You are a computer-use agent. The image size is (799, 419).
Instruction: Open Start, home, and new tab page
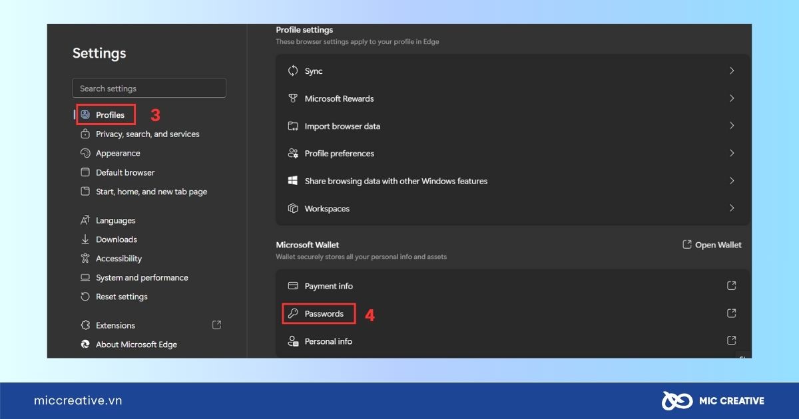pyautogui.click(x=151, y=192)
